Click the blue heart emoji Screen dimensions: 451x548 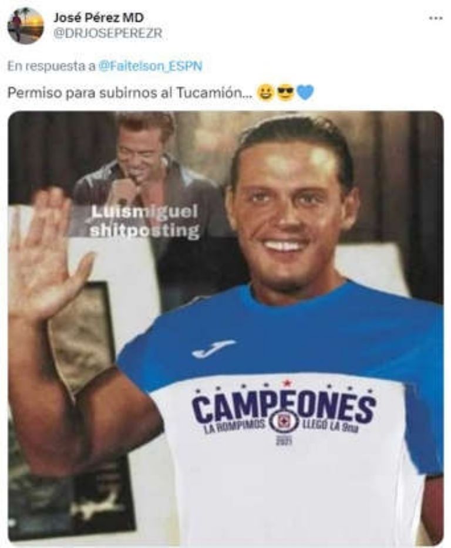click(305, 93)
